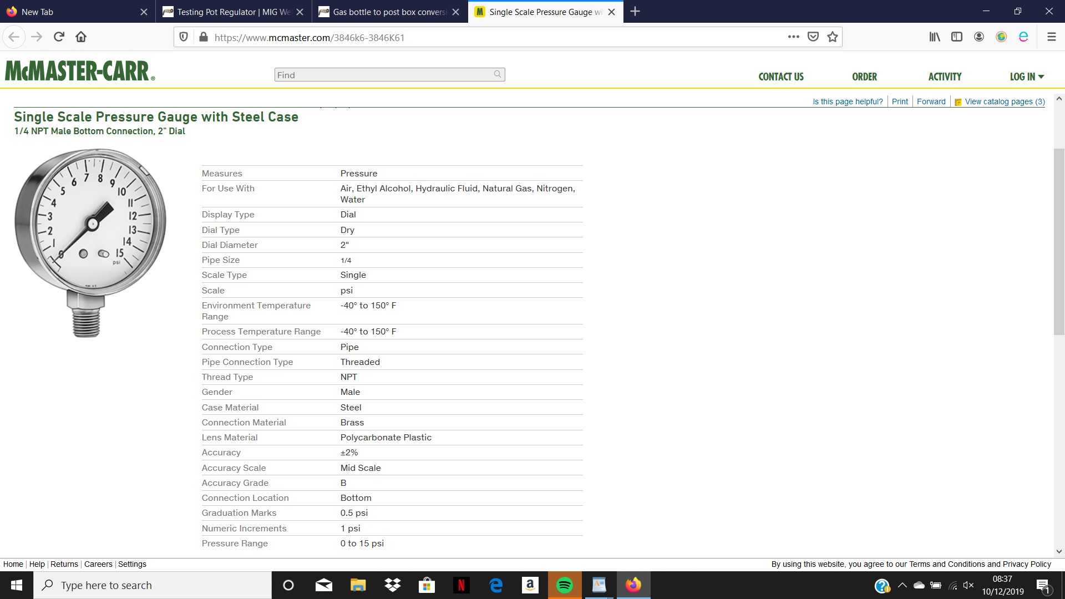This screenshot has width=1065, height=599.
Task: Click the browser Forward arrow button
Action: click(x=37, y=37)
